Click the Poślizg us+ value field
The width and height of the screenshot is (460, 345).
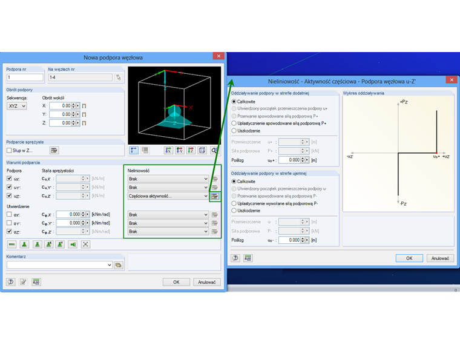click(x=289, y=160)
